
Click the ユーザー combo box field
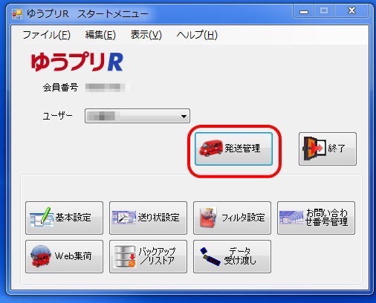click(x=137, y=116)
